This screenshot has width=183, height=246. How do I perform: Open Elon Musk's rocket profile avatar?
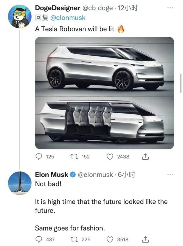tap(19, 183)
